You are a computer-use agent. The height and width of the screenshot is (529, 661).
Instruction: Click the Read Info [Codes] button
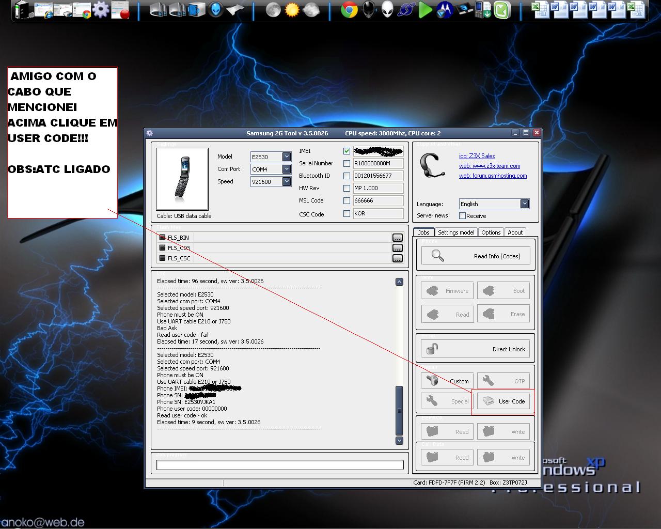476,256
